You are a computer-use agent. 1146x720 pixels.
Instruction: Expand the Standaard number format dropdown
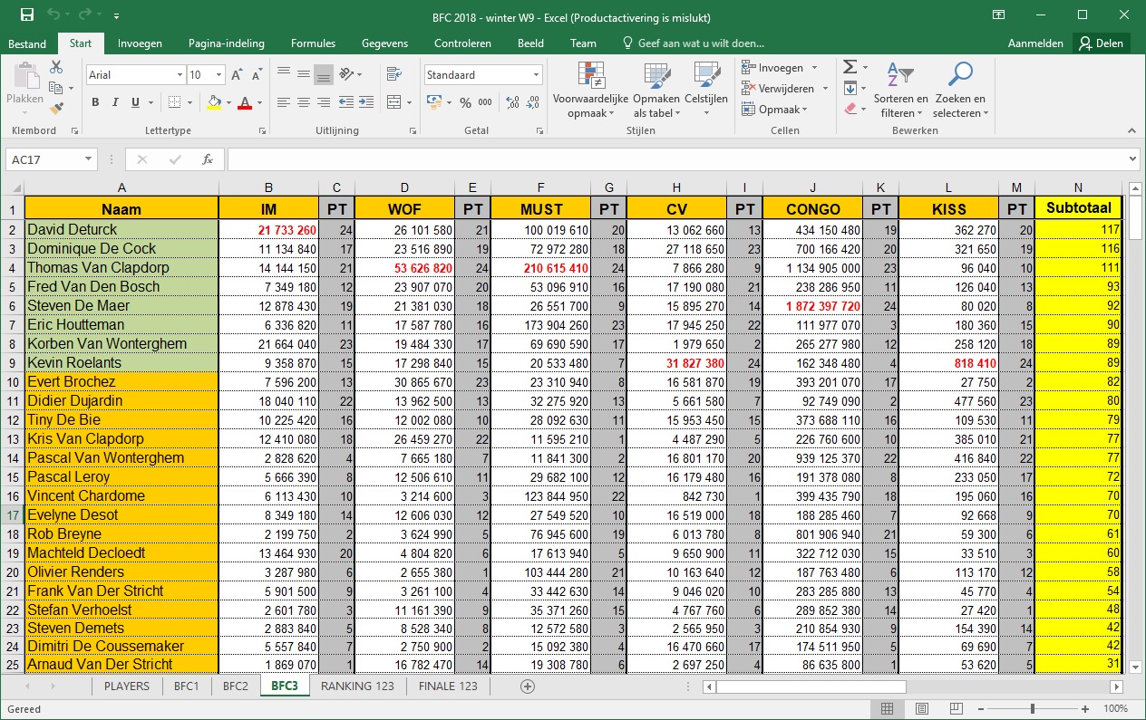[536, 76]
